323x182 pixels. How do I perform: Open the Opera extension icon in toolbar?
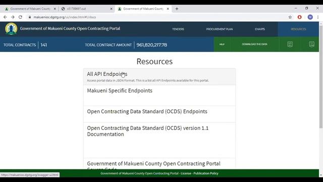299,17
